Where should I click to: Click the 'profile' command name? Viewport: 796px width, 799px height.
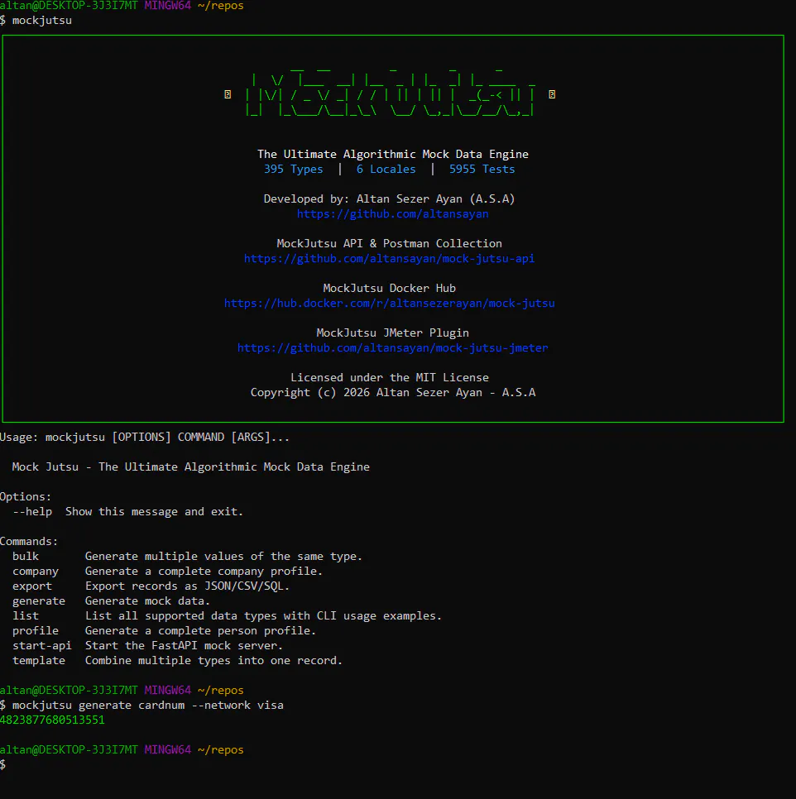point(36,631)
